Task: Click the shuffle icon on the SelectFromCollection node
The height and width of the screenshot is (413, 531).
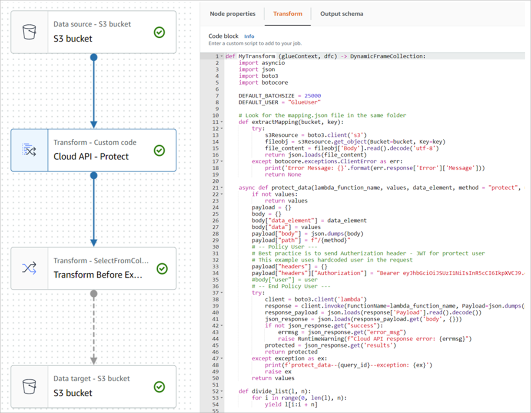Action: [x=29, y=269]
